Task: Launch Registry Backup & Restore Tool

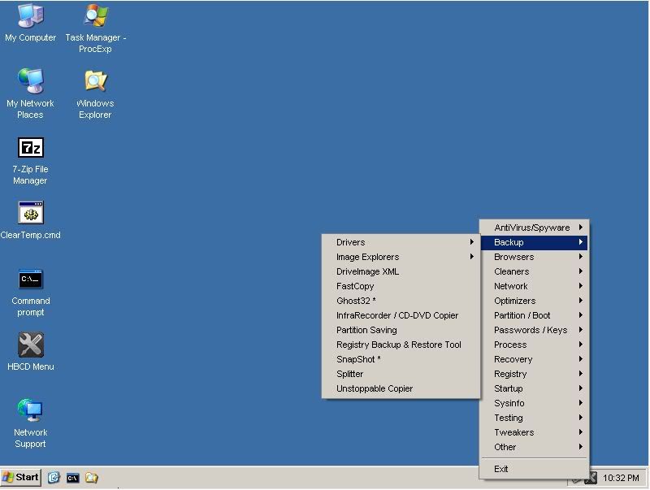Action: [401, 345]
